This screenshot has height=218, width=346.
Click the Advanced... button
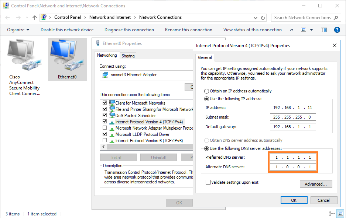click(316, 184)
